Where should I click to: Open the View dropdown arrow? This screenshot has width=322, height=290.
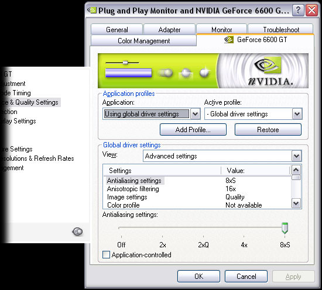[x=296, y=156]
